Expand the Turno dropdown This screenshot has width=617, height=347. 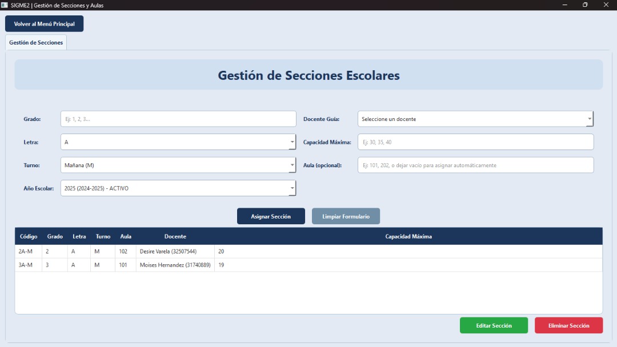coord(178,166)
